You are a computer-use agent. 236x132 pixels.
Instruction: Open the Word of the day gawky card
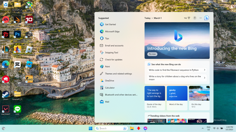[x=177, y=98]
